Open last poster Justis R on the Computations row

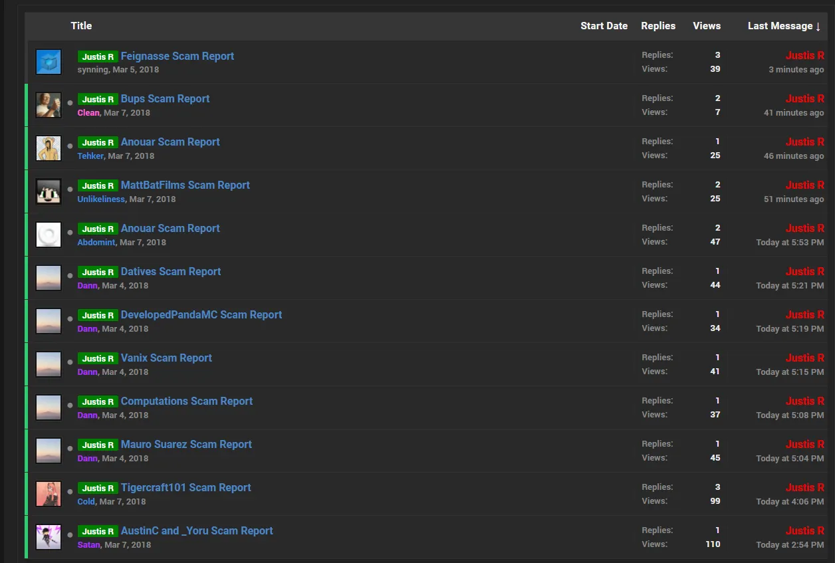pos(804,401)
